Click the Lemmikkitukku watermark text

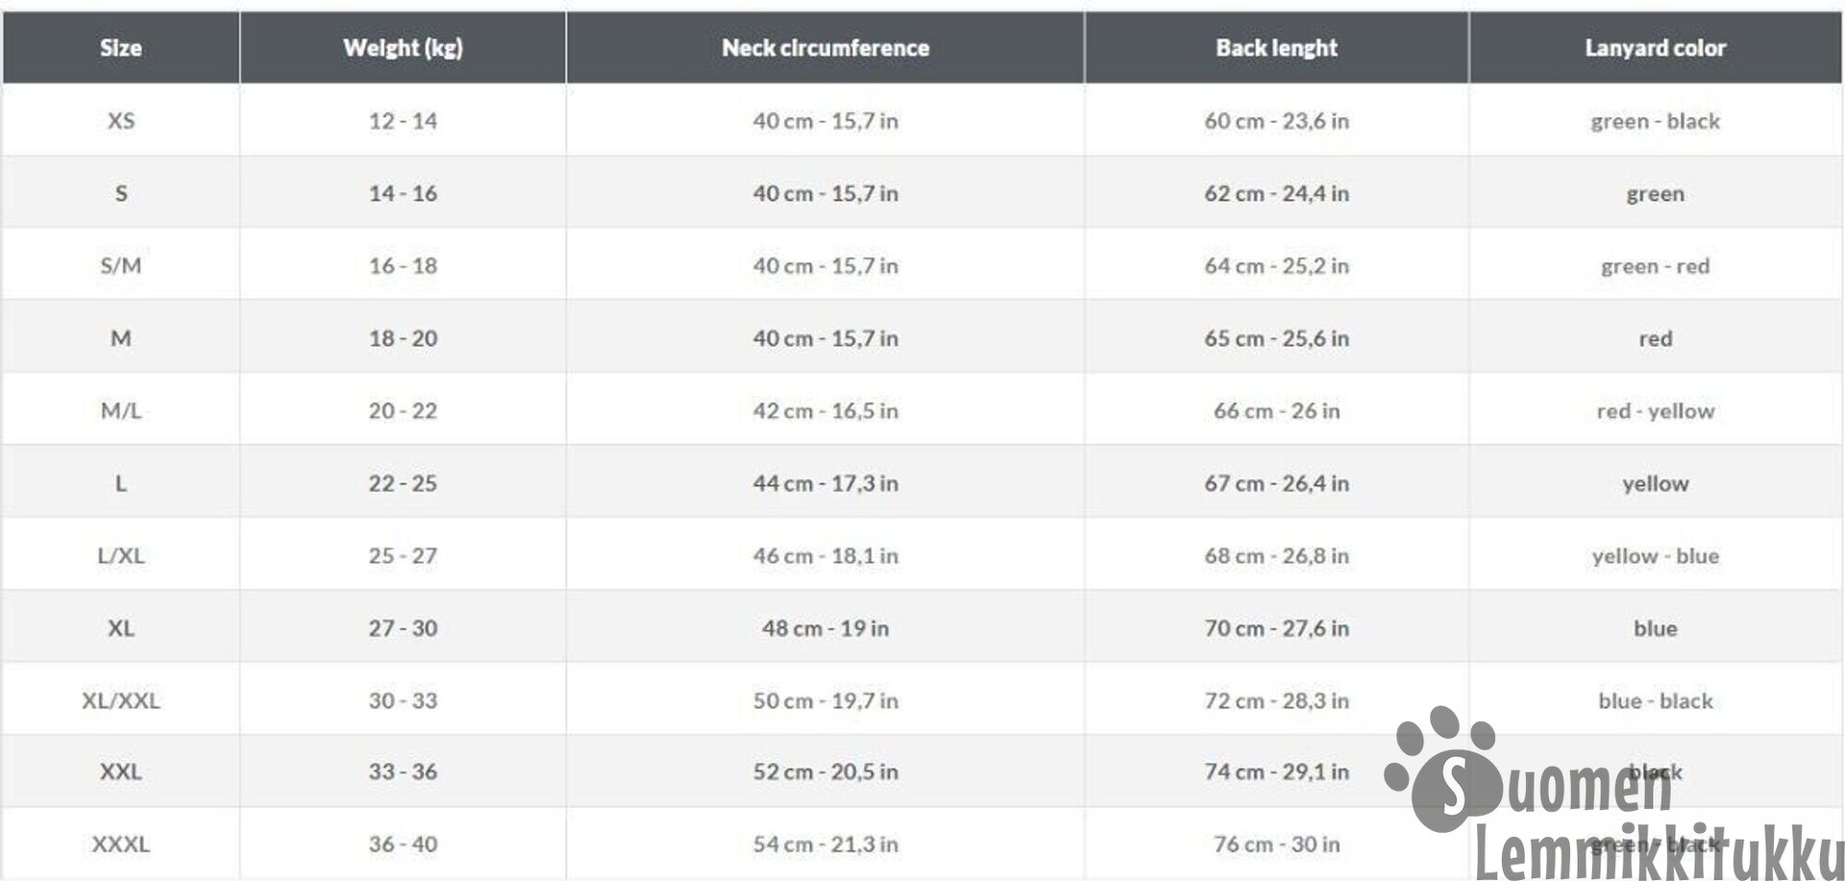[1660, 851]
